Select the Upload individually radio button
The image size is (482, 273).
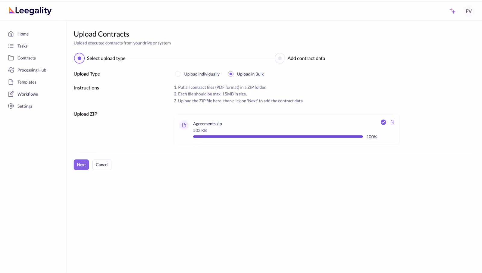point(178,74)
